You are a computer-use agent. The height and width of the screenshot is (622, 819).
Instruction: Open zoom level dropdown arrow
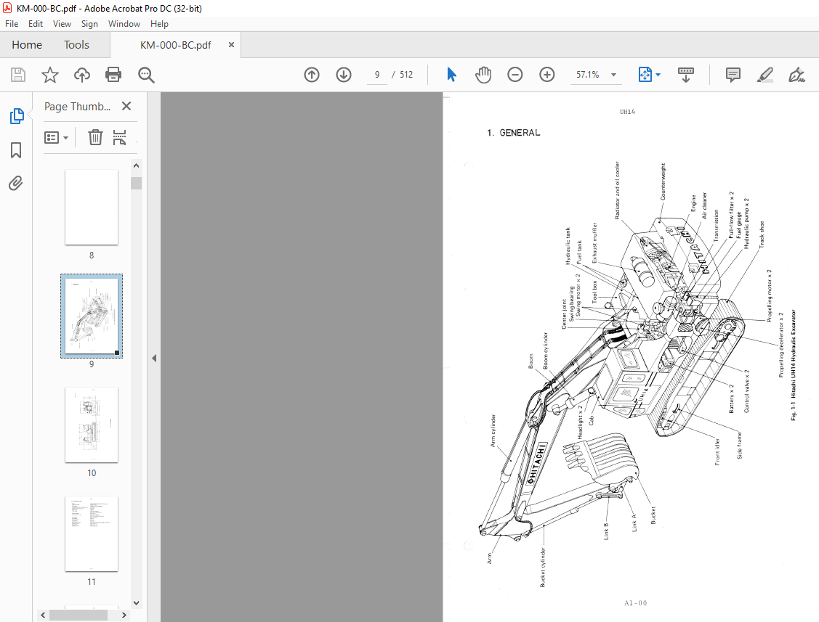614,75
